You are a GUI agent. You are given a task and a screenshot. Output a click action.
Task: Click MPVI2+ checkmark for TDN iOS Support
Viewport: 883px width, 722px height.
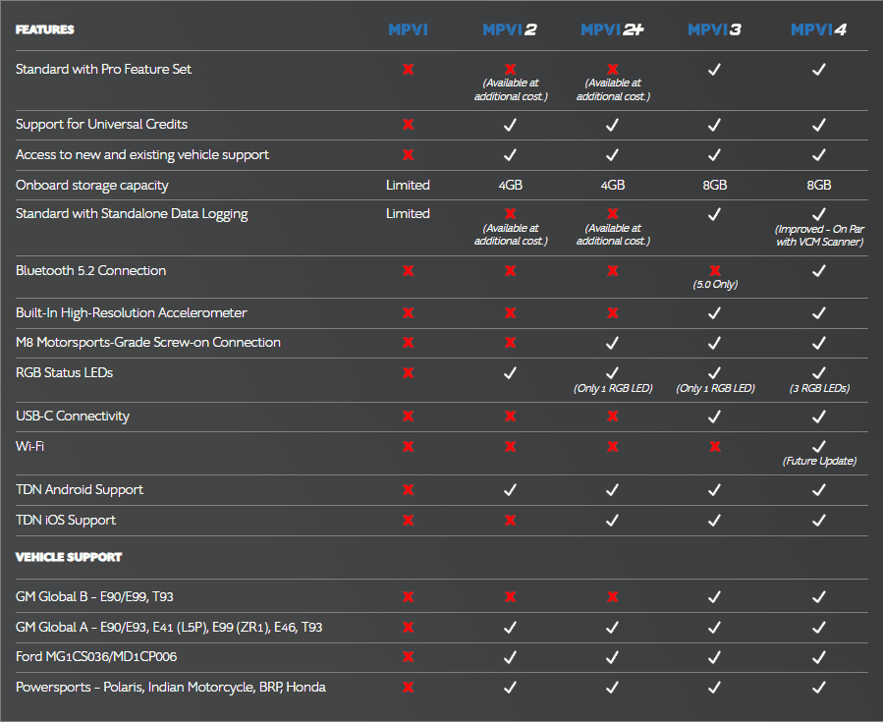click(x=612, y=521)
